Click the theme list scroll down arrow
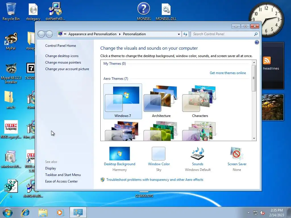The width and height of the screenshot is (291, 218). click(x=254, y=139)
